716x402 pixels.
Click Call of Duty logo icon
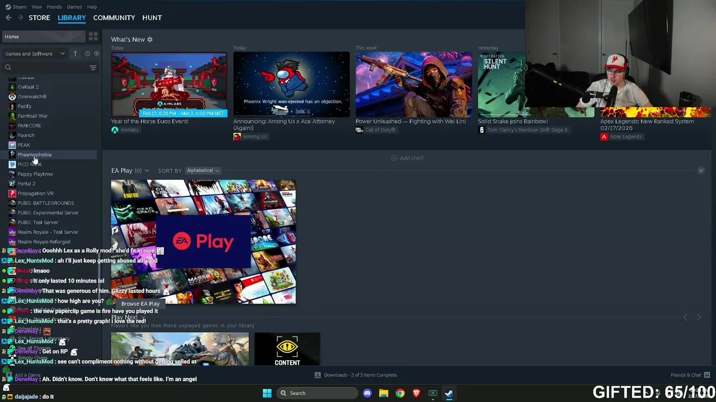359,130
